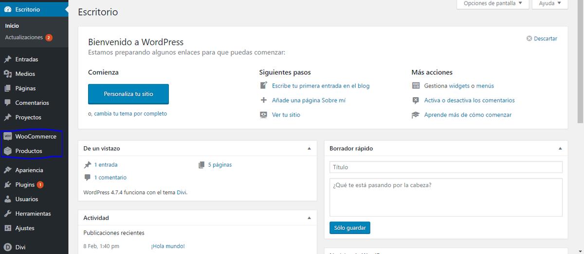Open the Plugins menu item
The height and width of the screenshot is (254, 584).
point(25,185)
